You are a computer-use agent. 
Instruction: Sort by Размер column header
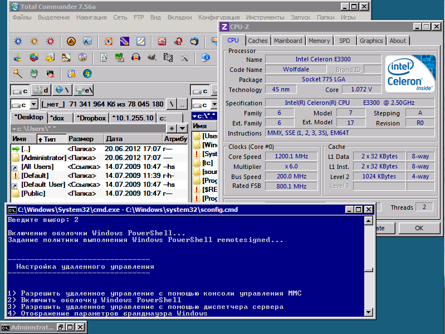(84, 139)
